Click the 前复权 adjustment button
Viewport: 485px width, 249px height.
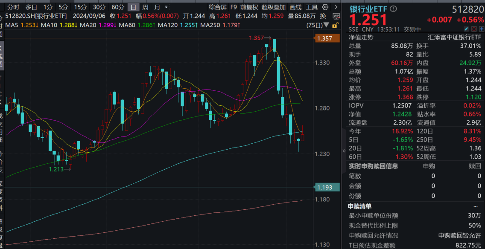tap(249, 7)
